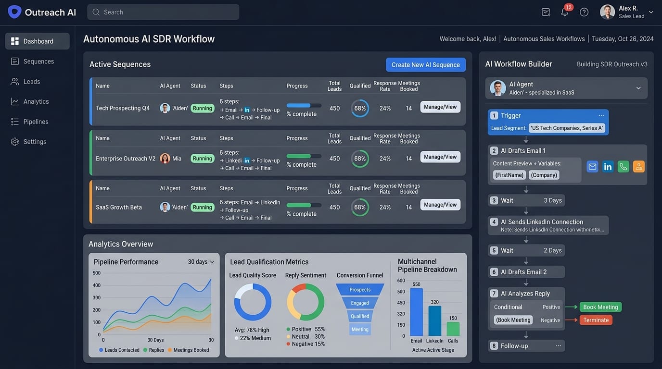Select the Phone call channel icon in step 2
This screenshot has height=369, width=662.
(624, 167)
